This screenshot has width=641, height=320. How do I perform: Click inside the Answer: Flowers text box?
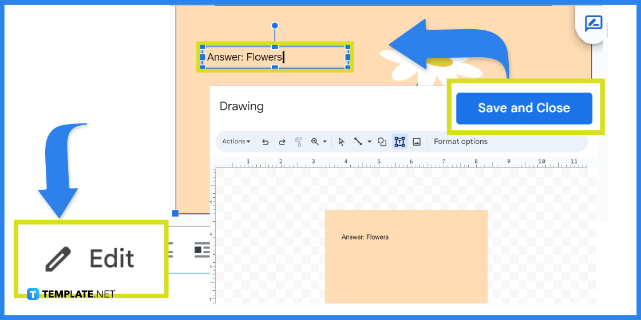point(275,57)
